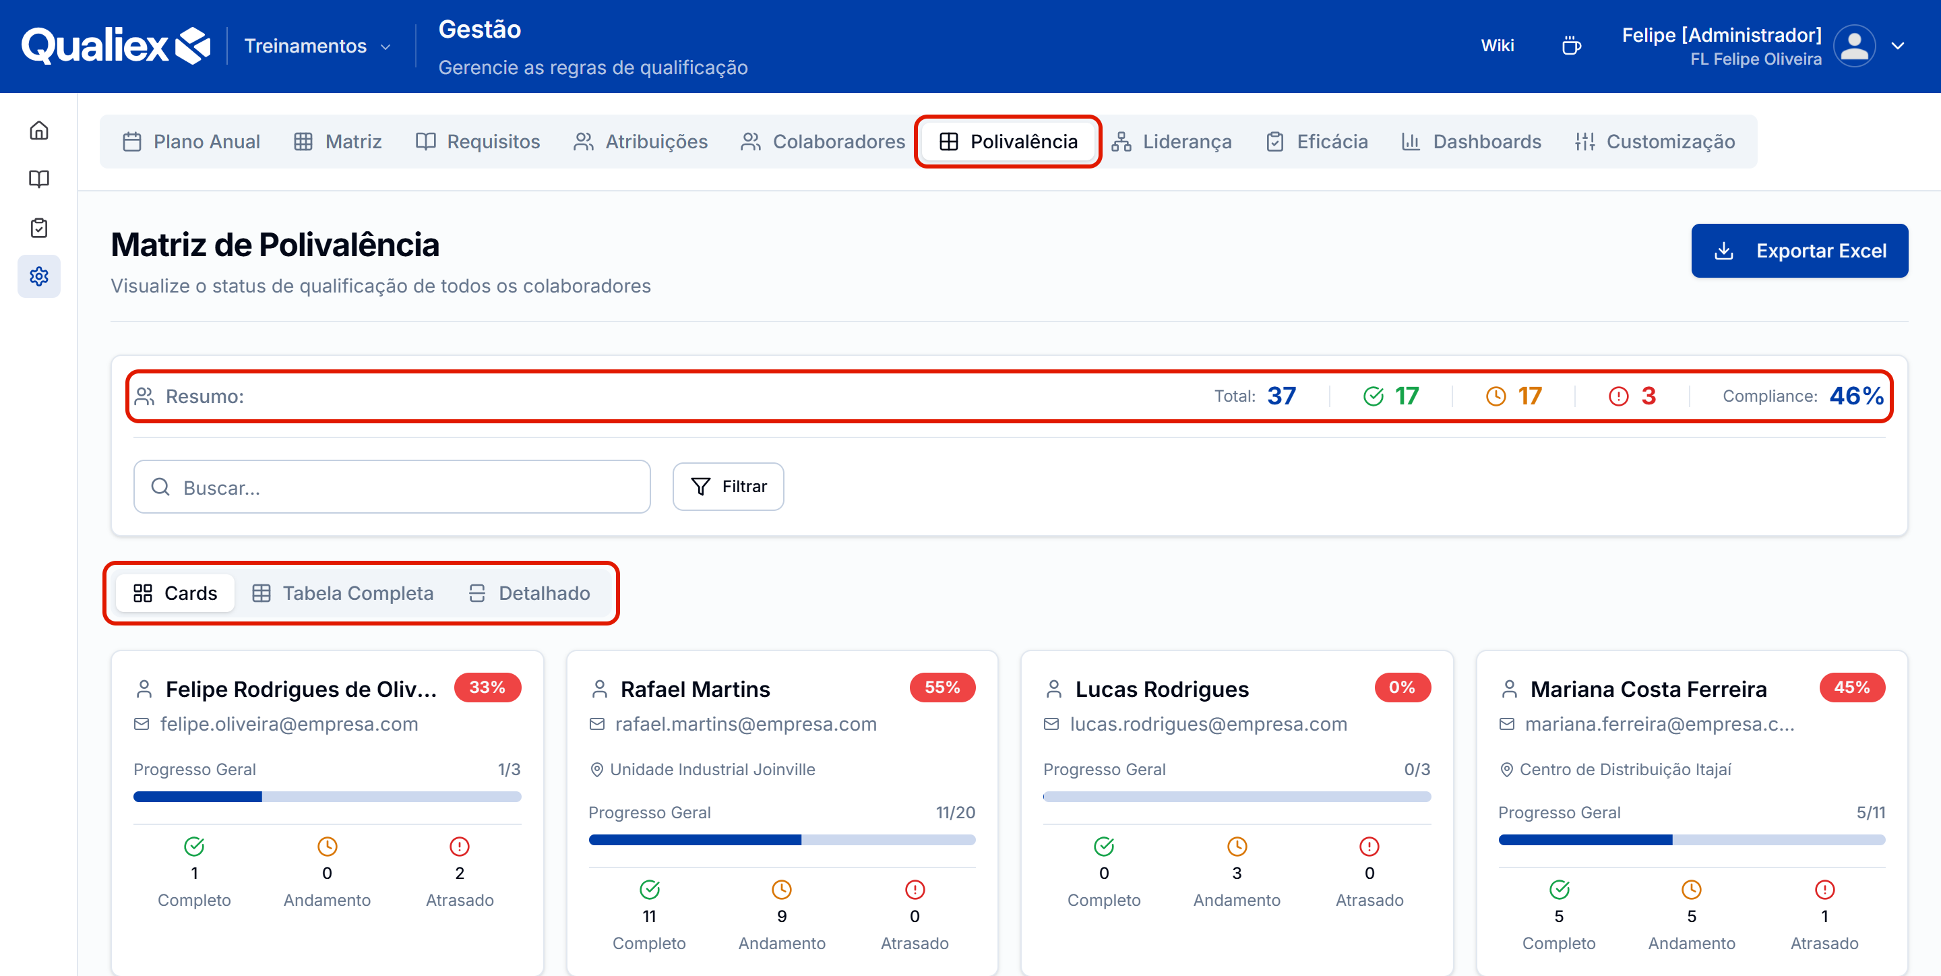
Task: Click the Atrasado alert icon on Felipe Rodrigues card
Action: pyautogui.click(x=459, y=847)
